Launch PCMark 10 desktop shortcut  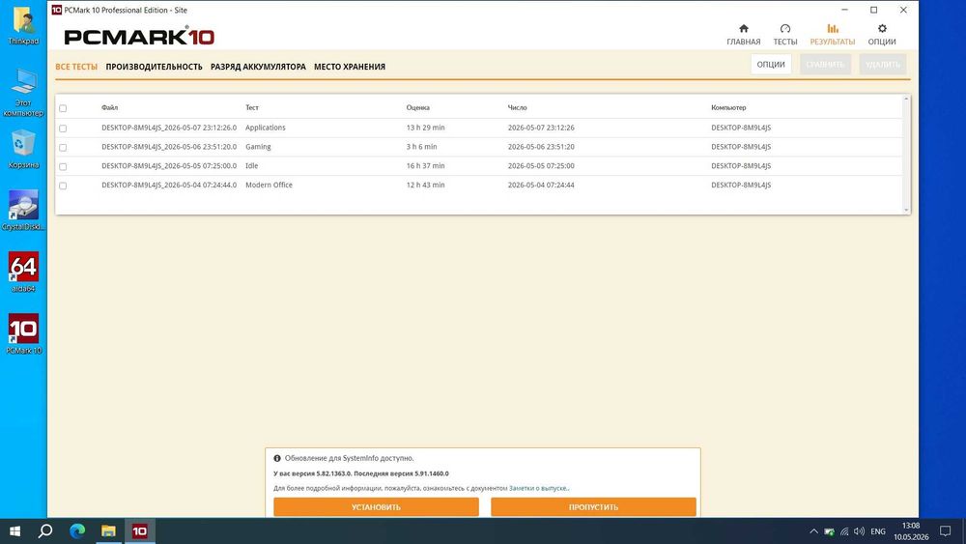(23, 334)
